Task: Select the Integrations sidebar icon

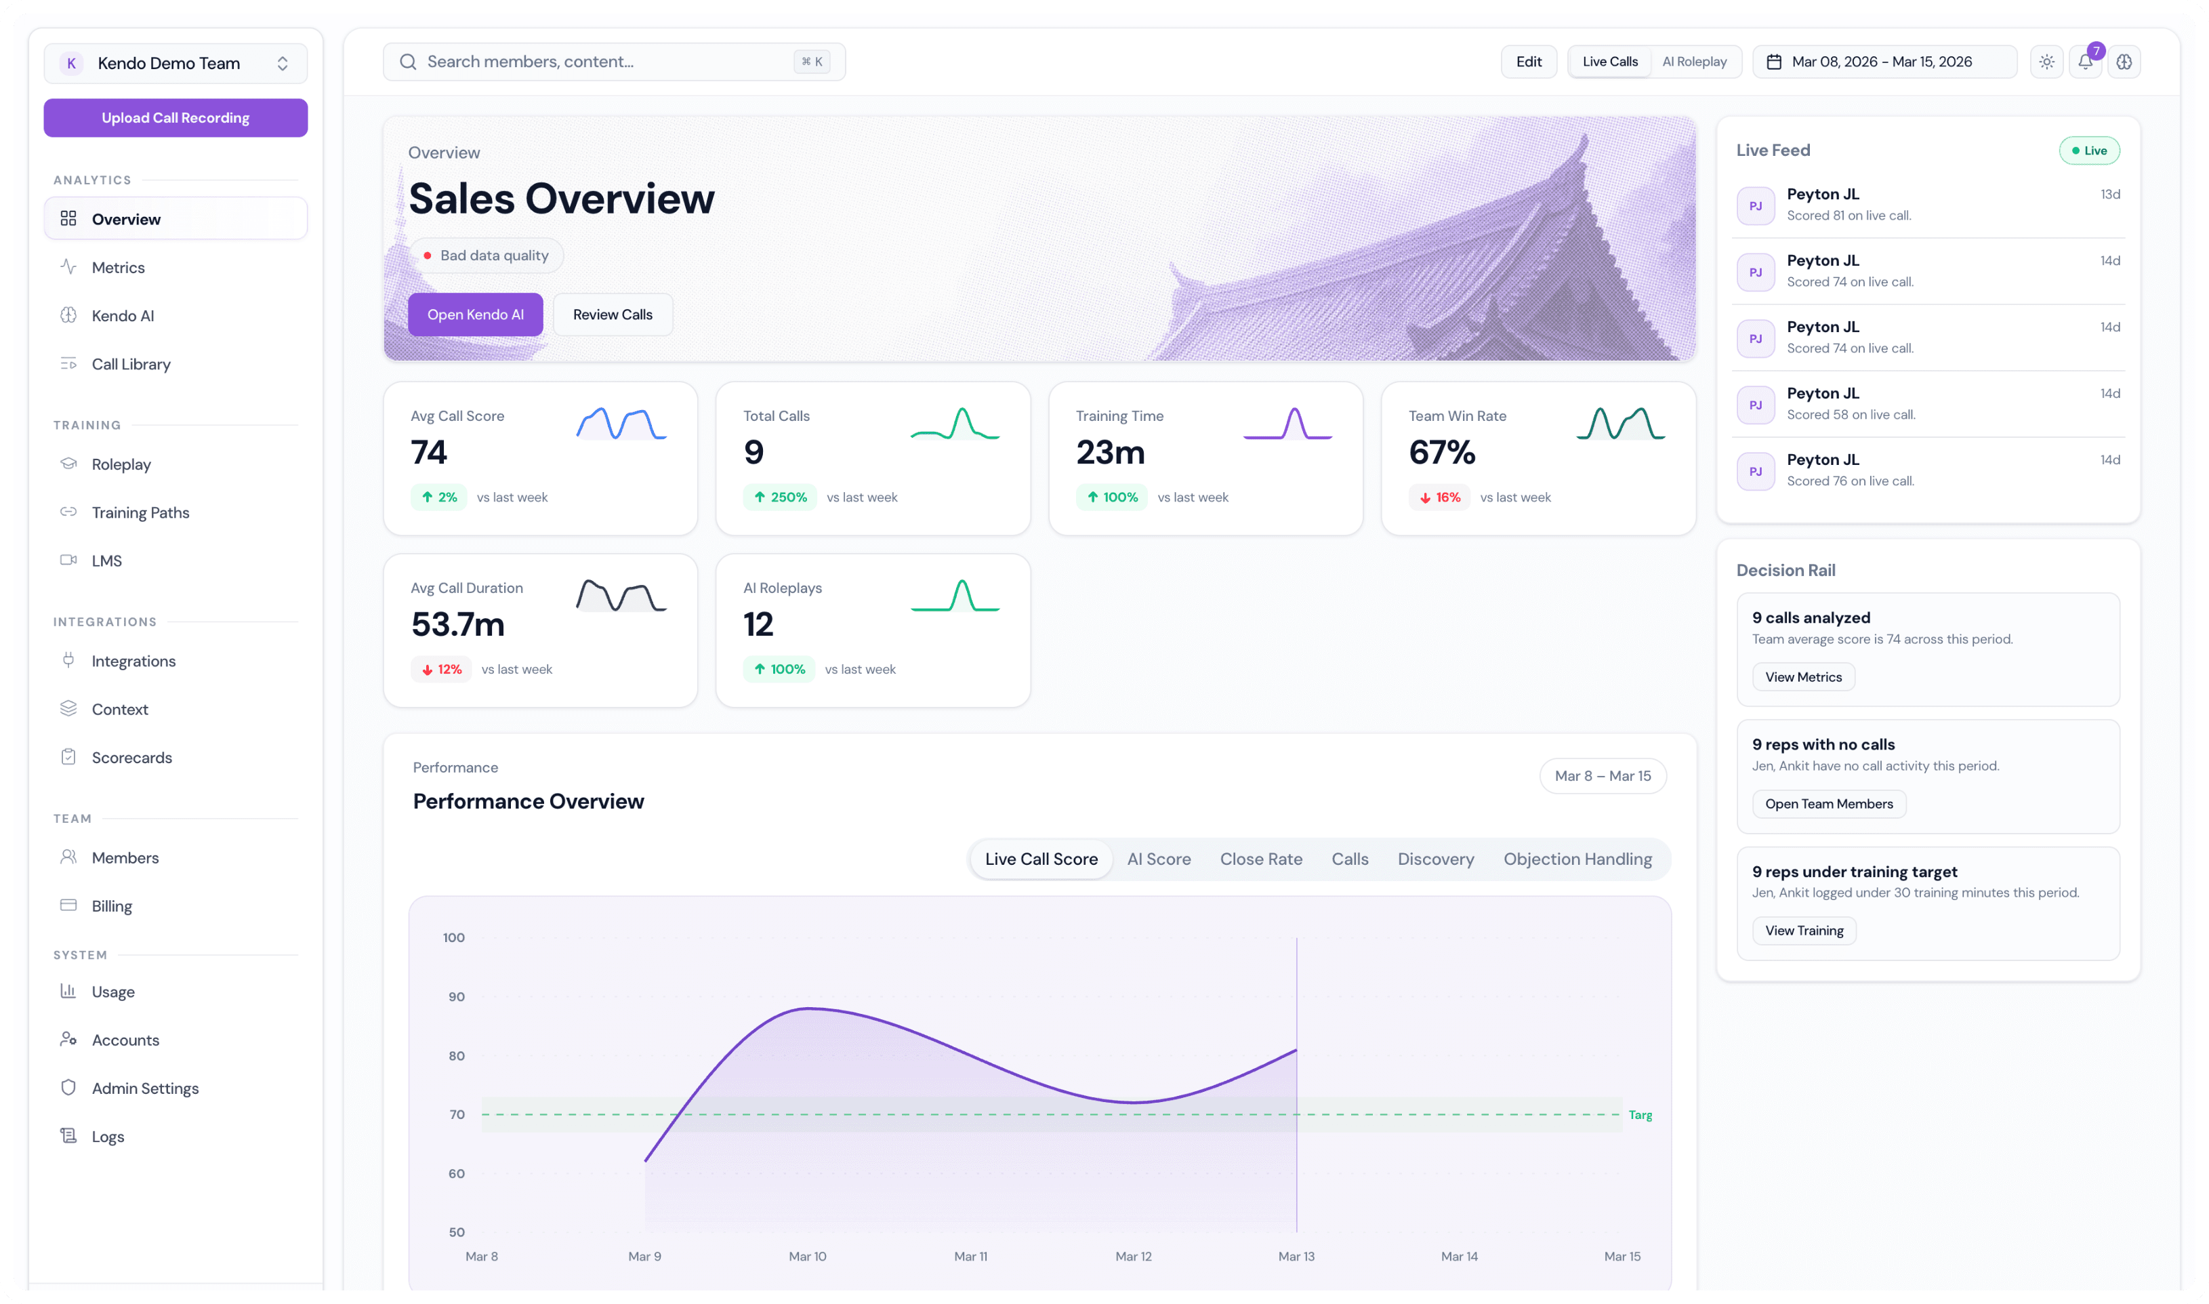Action: [x=68, y=661]
